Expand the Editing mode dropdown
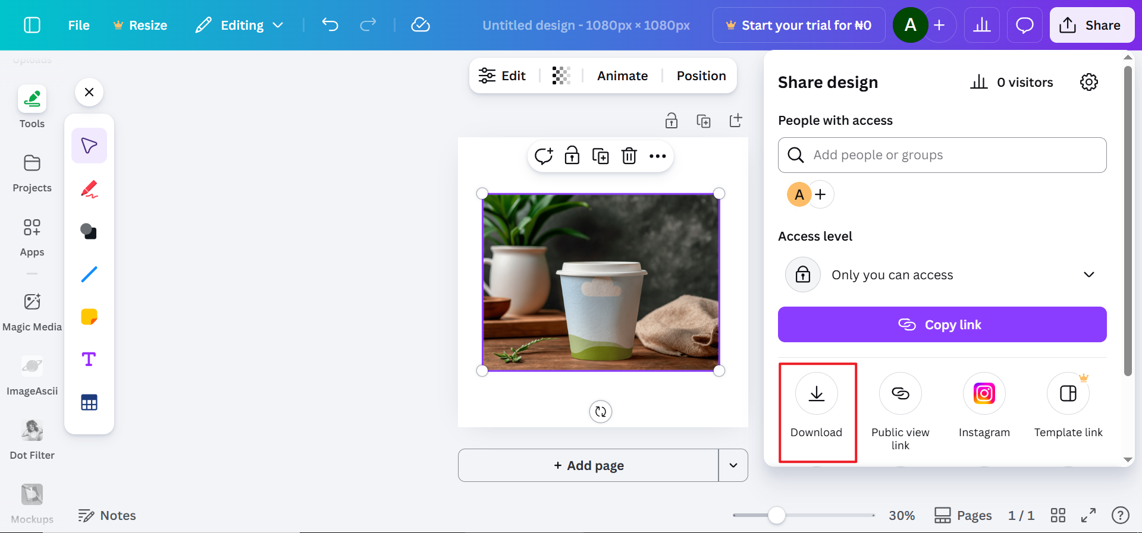This screenshot has width=1142, height=533. tap(240, 25)
